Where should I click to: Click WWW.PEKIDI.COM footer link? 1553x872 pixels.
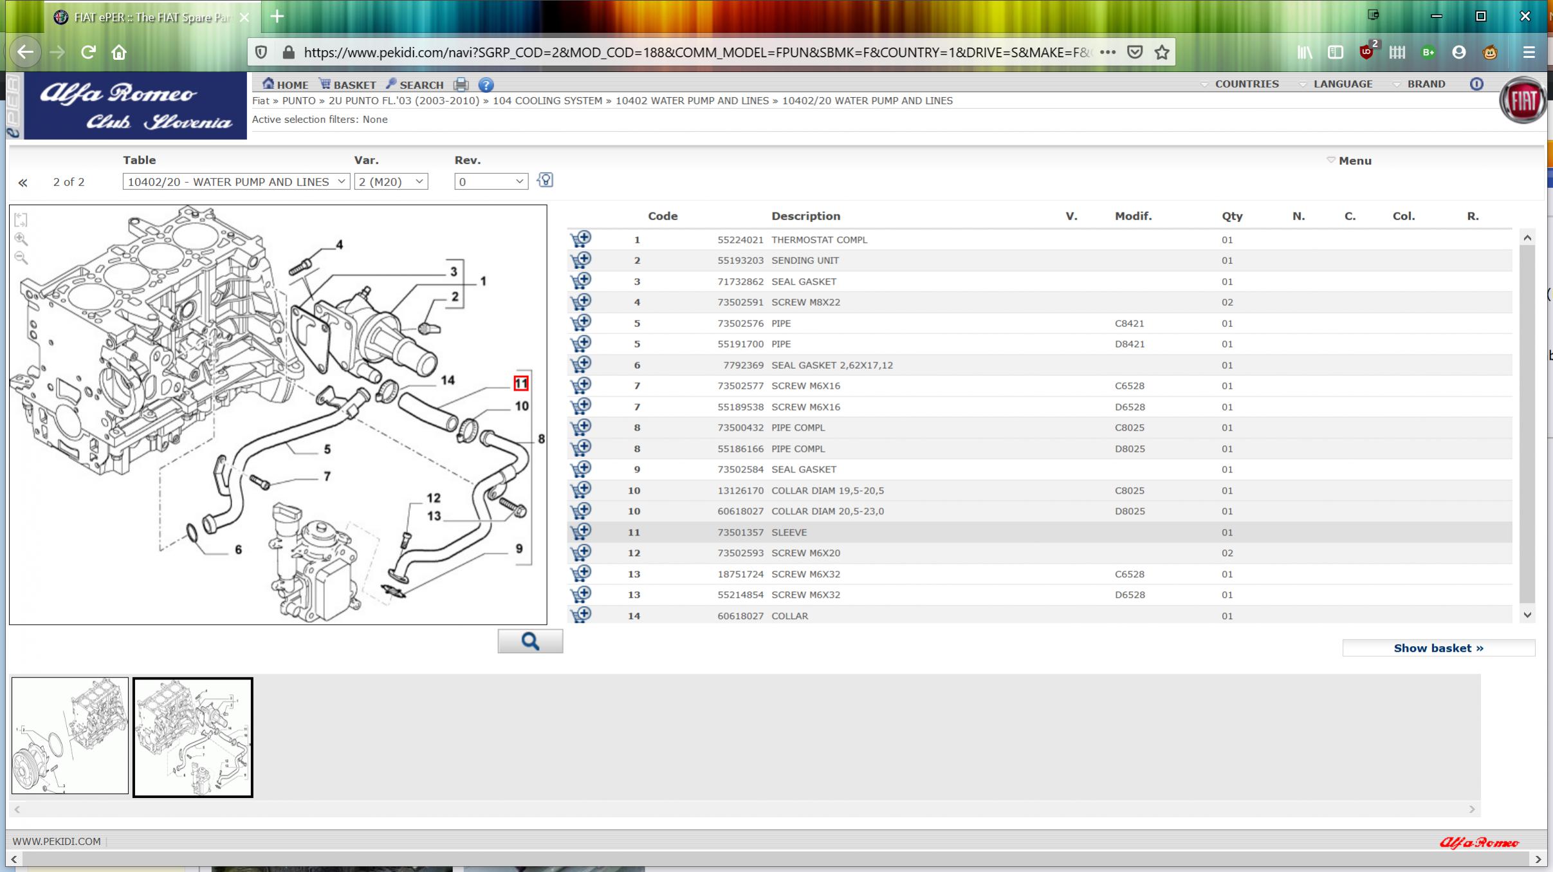[57, 841]
